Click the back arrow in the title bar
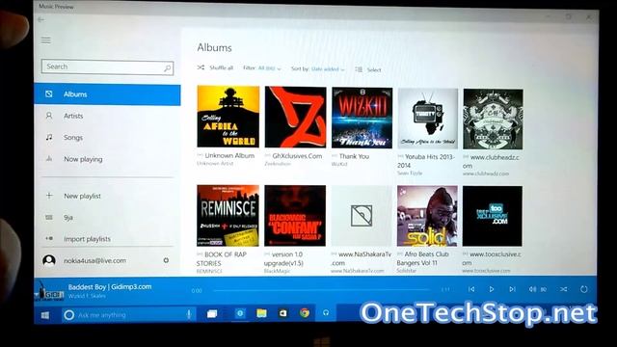The image size is (617, 347). pos(40,19)
